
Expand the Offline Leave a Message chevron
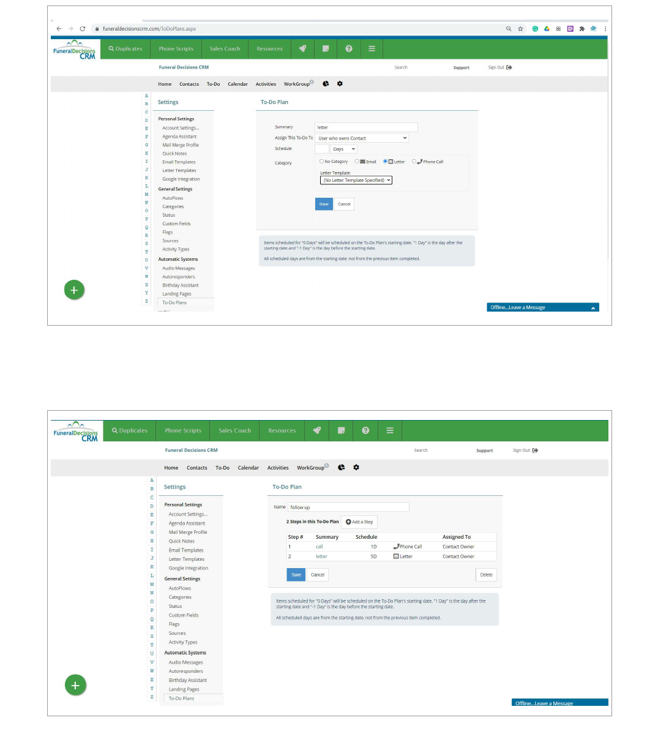click(593, 308)
